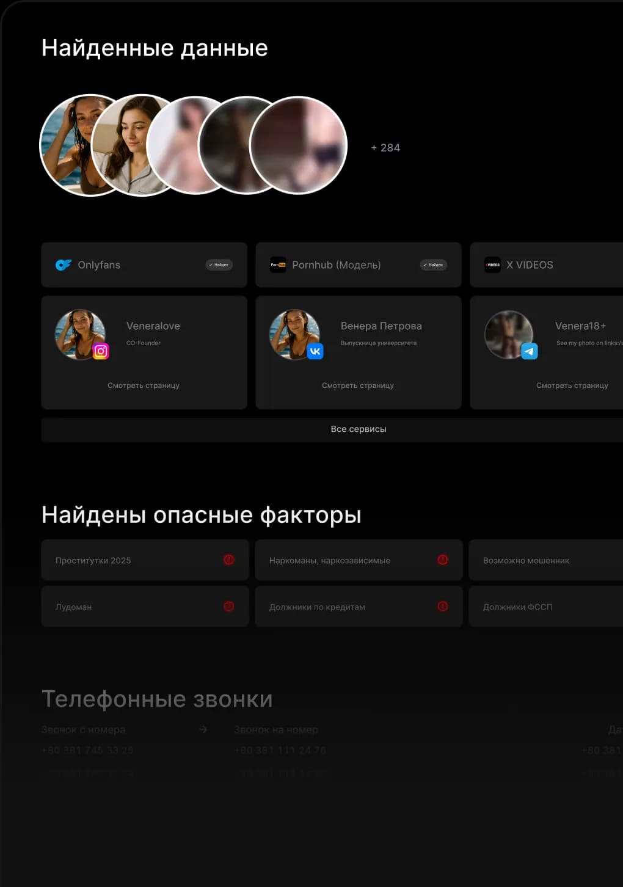Open Смотреть страницу under Venera18+
Viewport: 623px width, 887px height.
pyautogui.click(x=572, y=385)
